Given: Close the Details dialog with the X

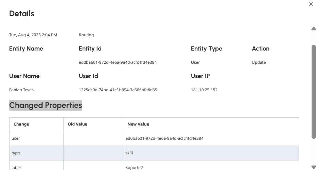Looking at the screenshot, I should click(311, 4).
